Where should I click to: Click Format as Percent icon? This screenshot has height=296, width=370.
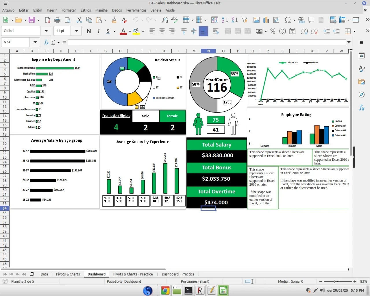[x=273, y=31]
